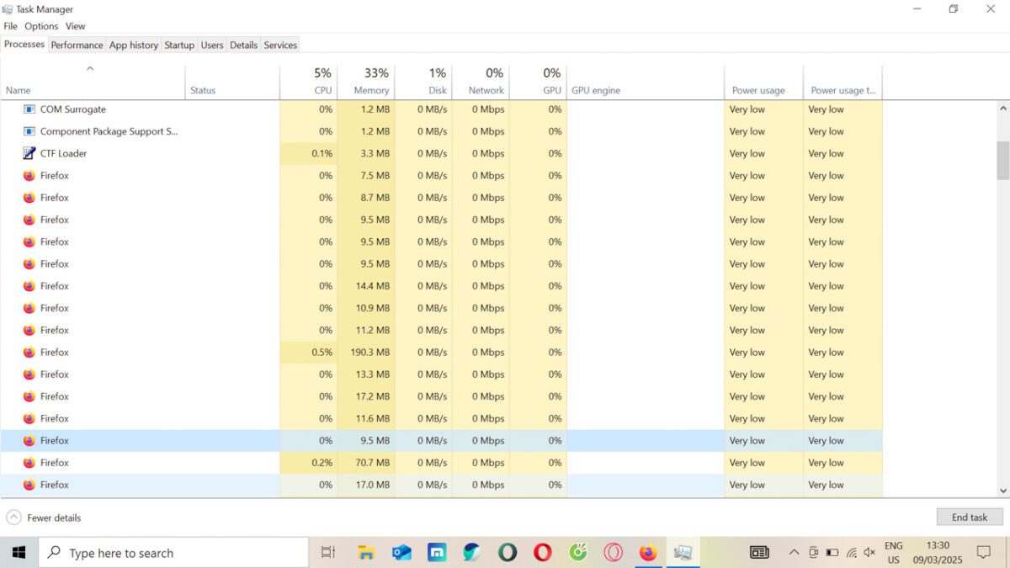Sort by the Power usage column header
The image size is (1010, 568).
tap(764, 82)
